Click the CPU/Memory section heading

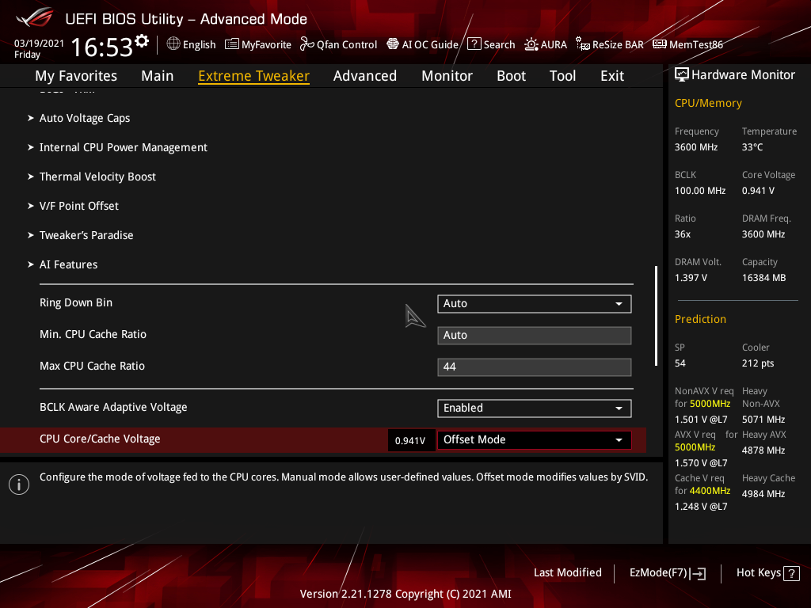coord(708,104)
